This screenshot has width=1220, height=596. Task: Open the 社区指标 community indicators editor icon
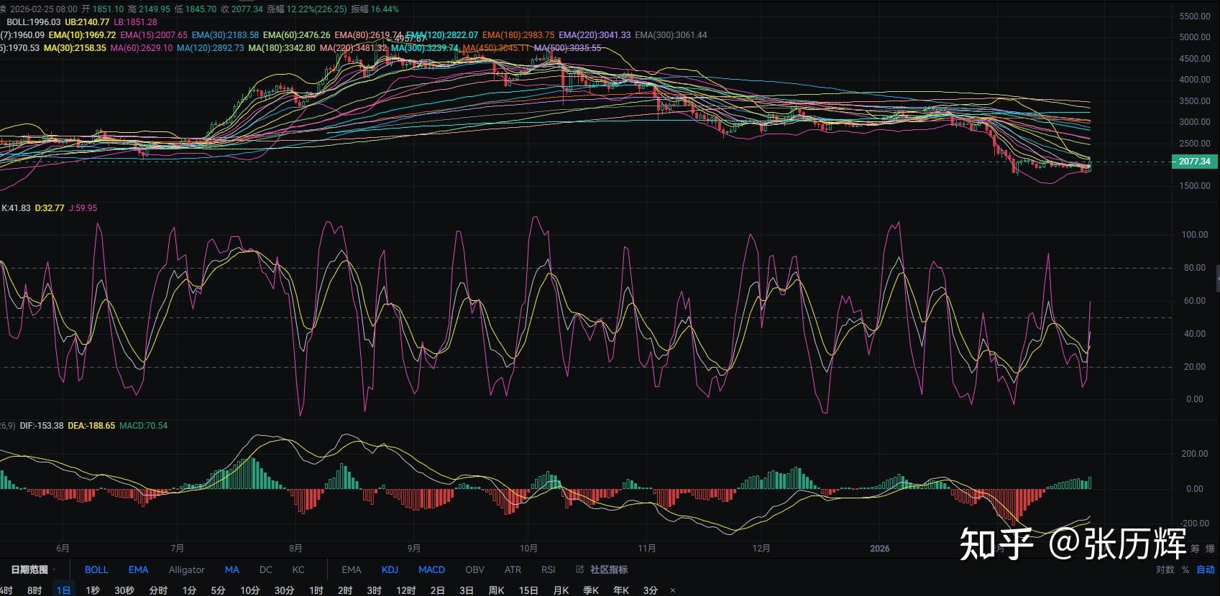pos(580,569)
